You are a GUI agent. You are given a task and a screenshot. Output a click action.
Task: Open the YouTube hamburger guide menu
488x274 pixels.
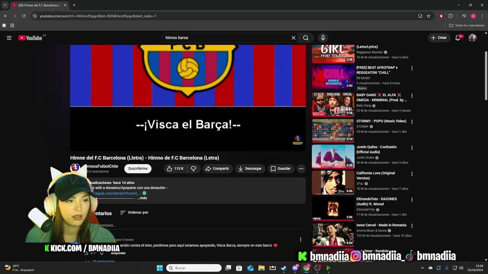click(x=9, y=38)
